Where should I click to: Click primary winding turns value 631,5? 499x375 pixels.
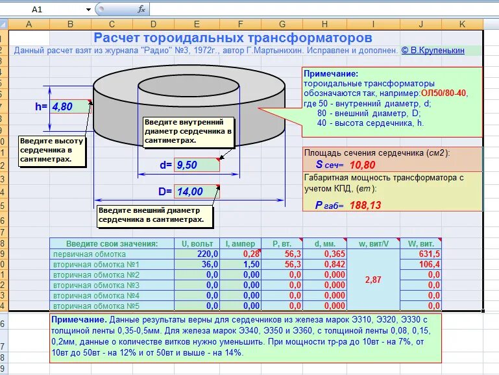pos(420,254)
